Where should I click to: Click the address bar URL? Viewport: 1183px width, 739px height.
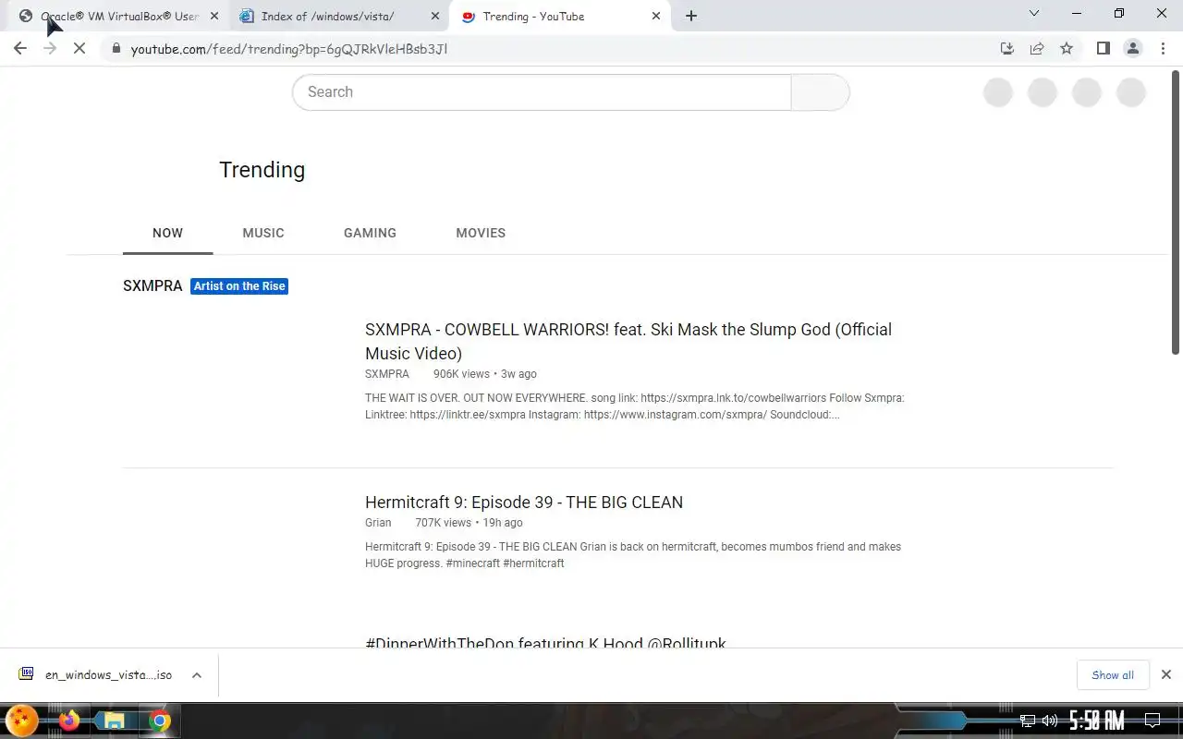(289, 48)
